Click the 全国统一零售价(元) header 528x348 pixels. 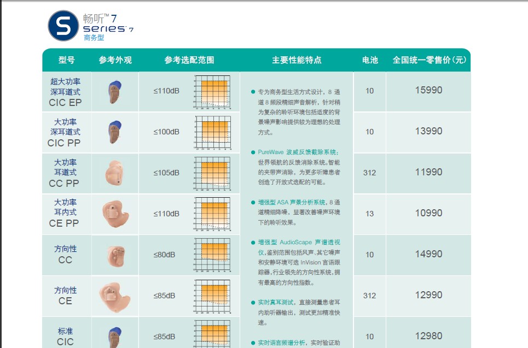tap(430, 60)
